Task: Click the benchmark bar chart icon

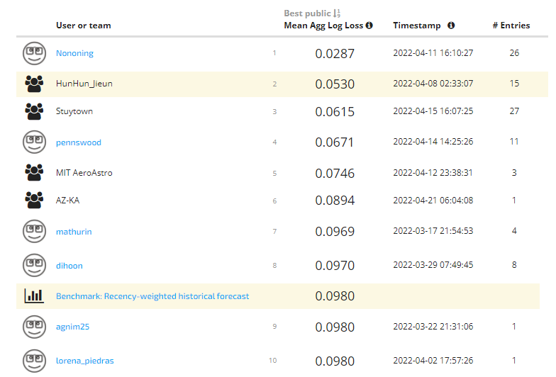Action: pos(34,296)
